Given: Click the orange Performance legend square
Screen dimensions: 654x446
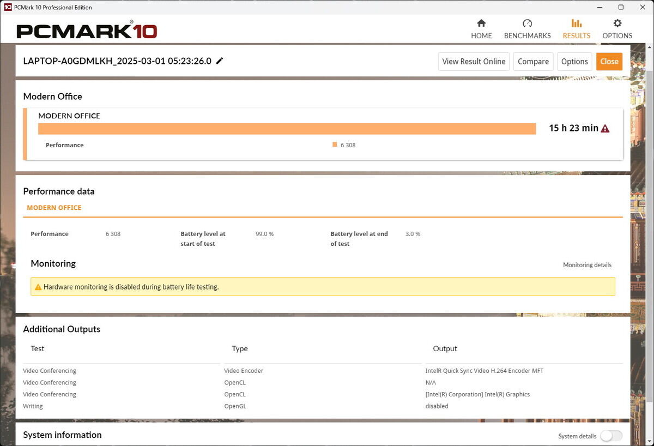Looking at the screenshot, I should (x=335, y=144).
